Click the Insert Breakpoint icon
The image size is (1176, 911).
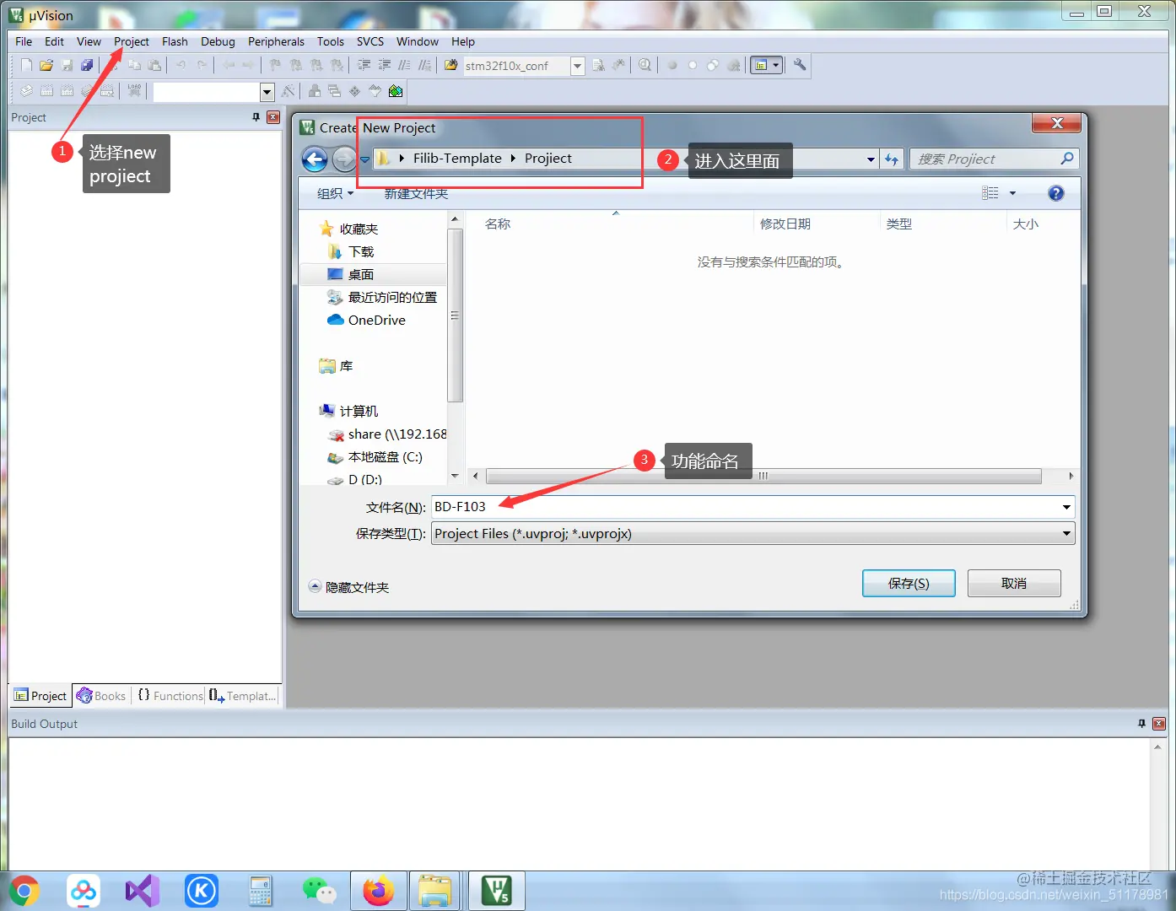[x=672, y=65]
